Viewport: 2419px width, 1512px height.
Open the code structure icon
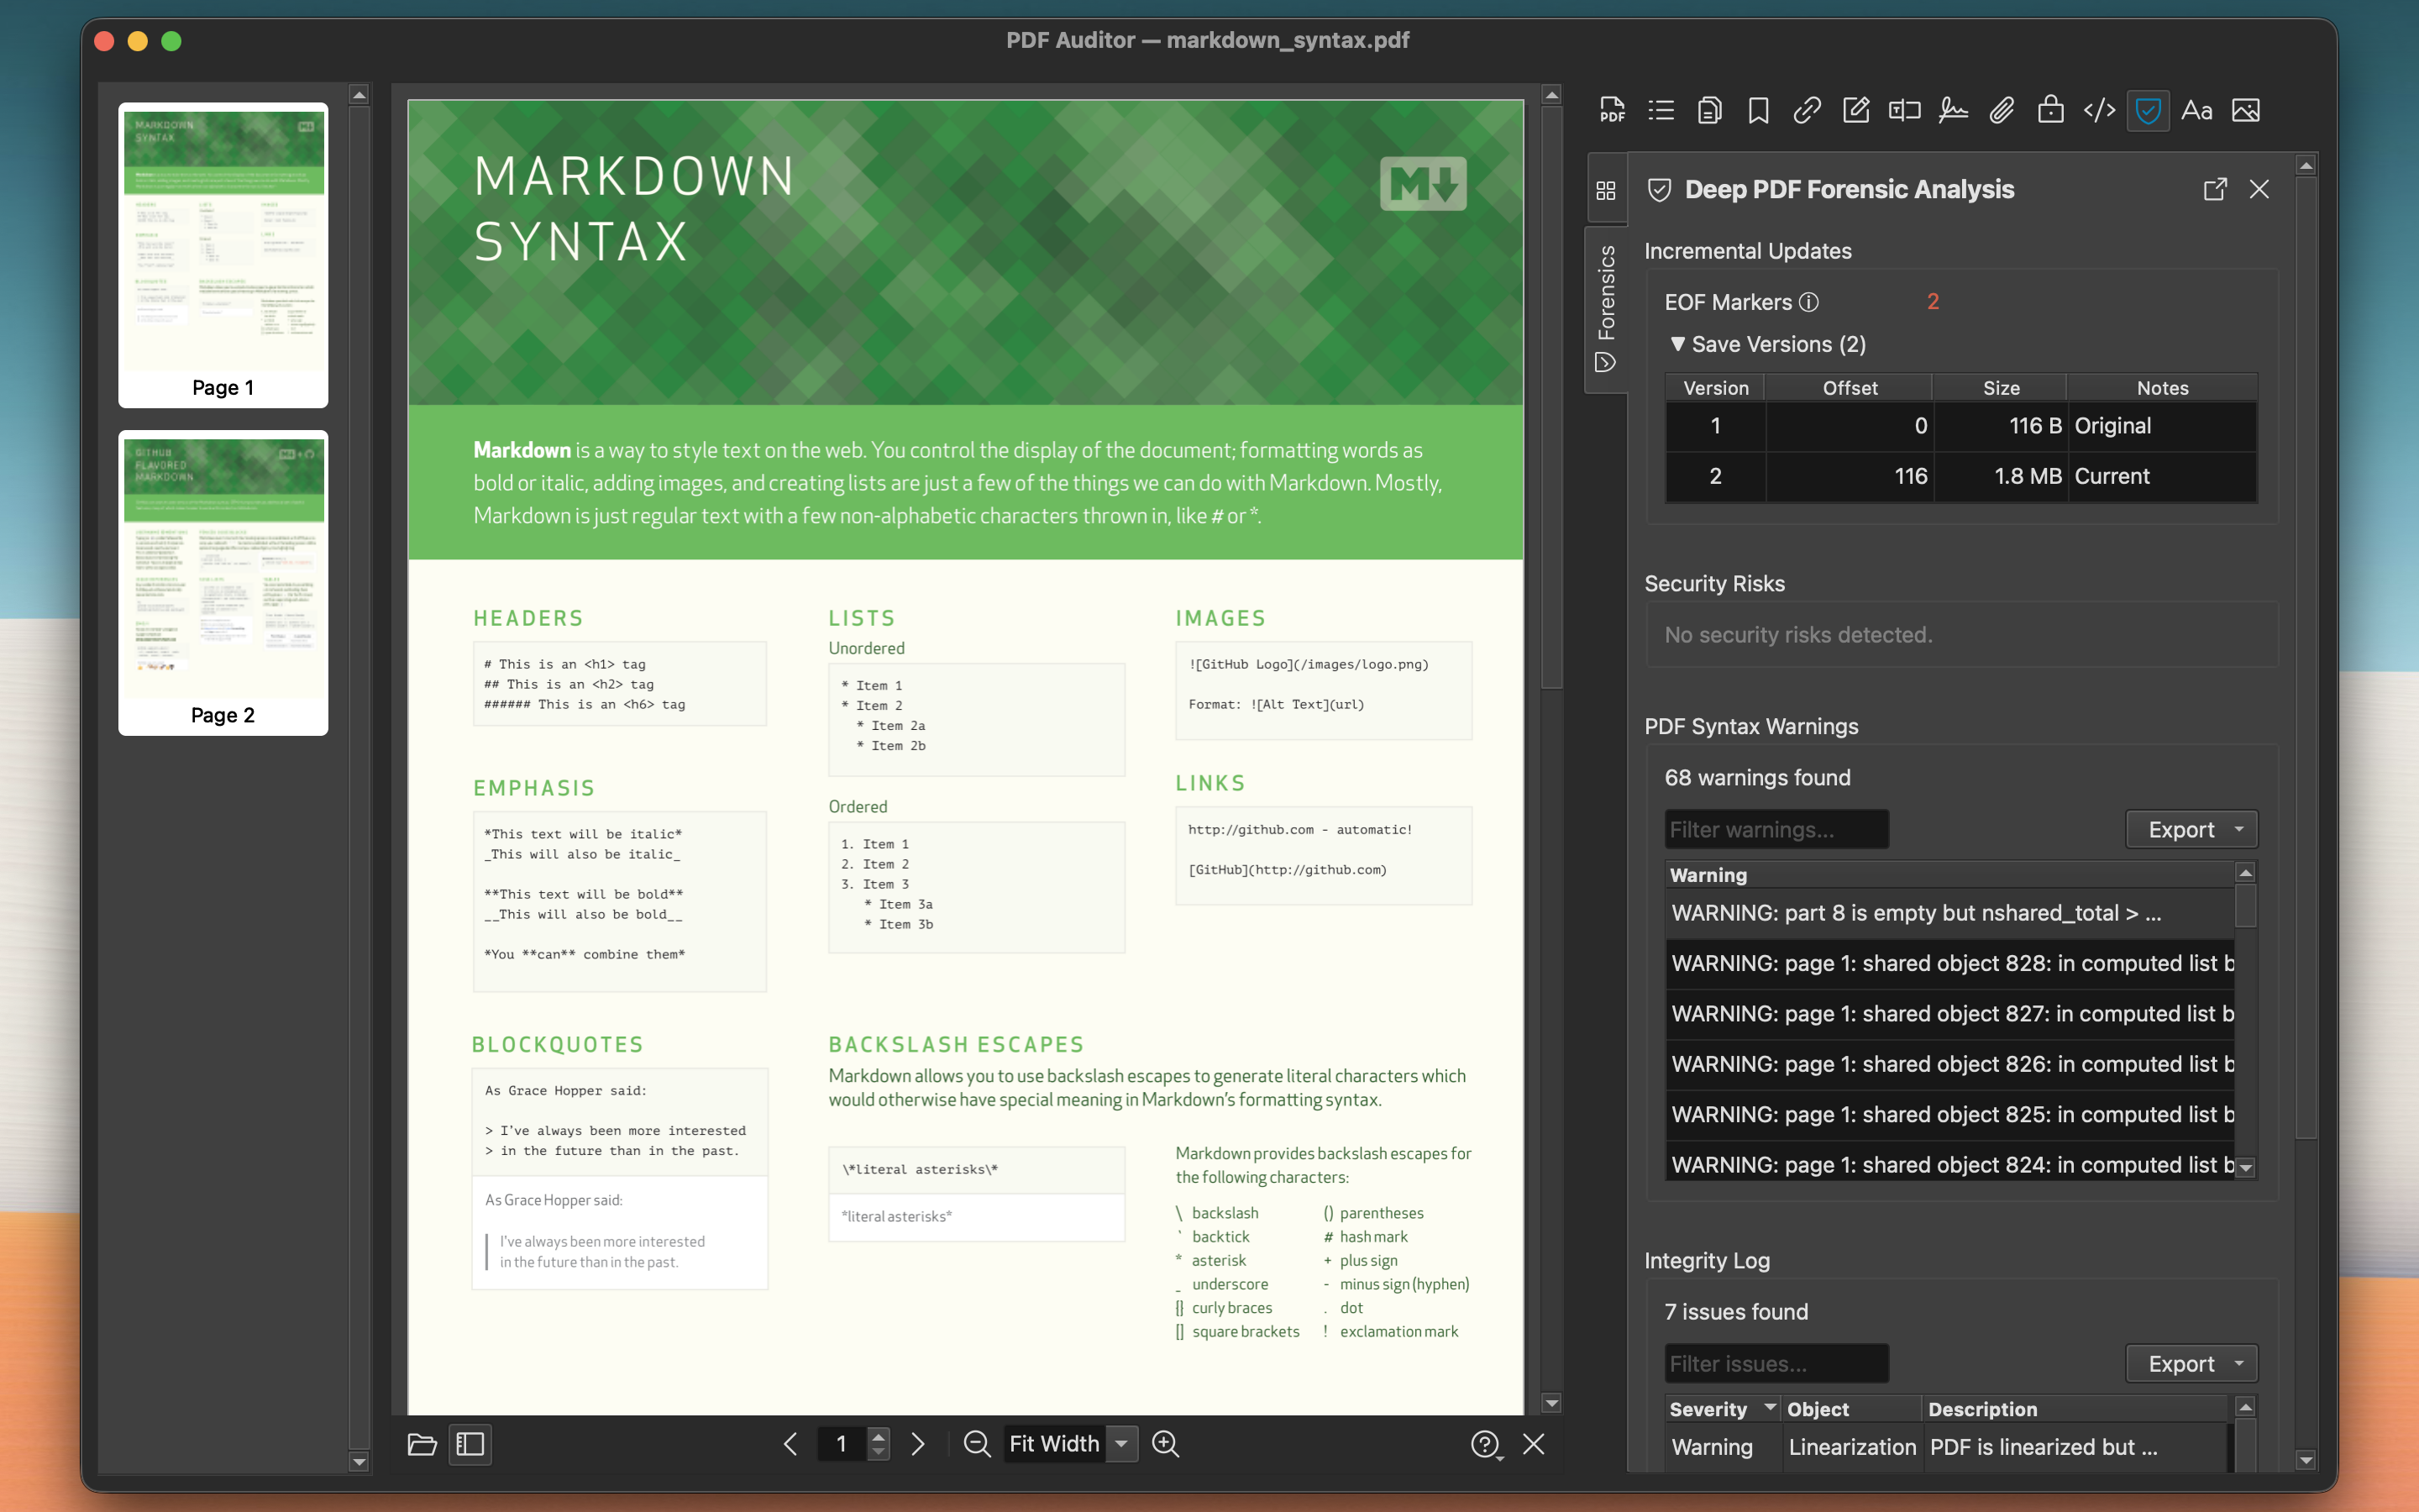tap(2099, 110)
